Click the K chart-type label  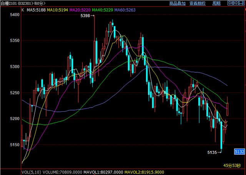point(23,10)
